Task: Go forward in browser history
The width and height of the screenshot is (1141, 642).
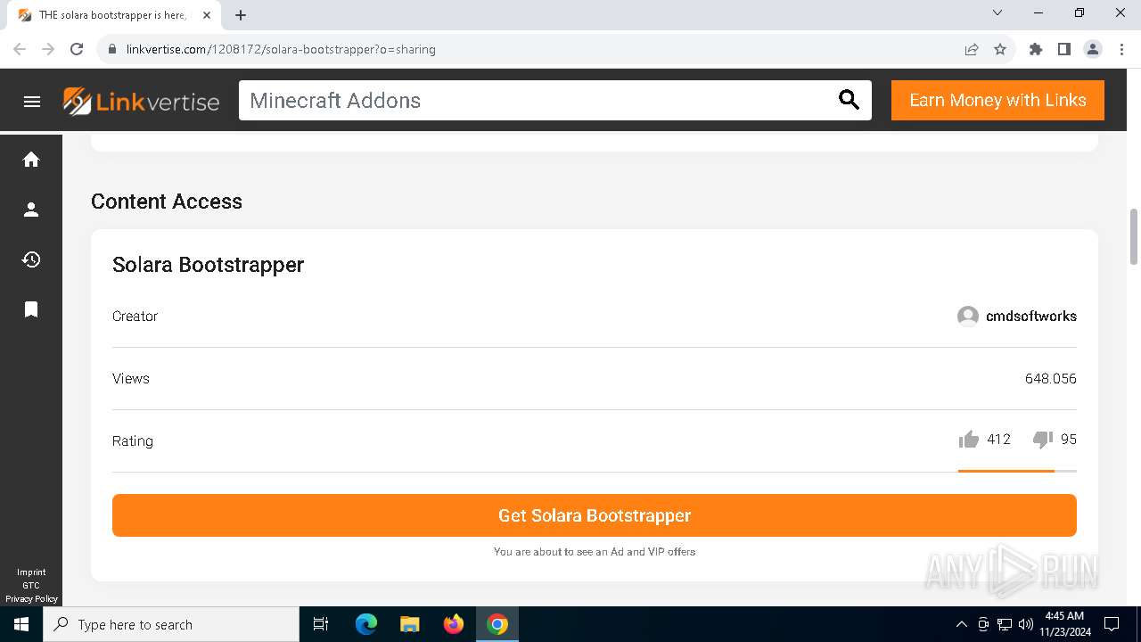Action: coord(48,49)
